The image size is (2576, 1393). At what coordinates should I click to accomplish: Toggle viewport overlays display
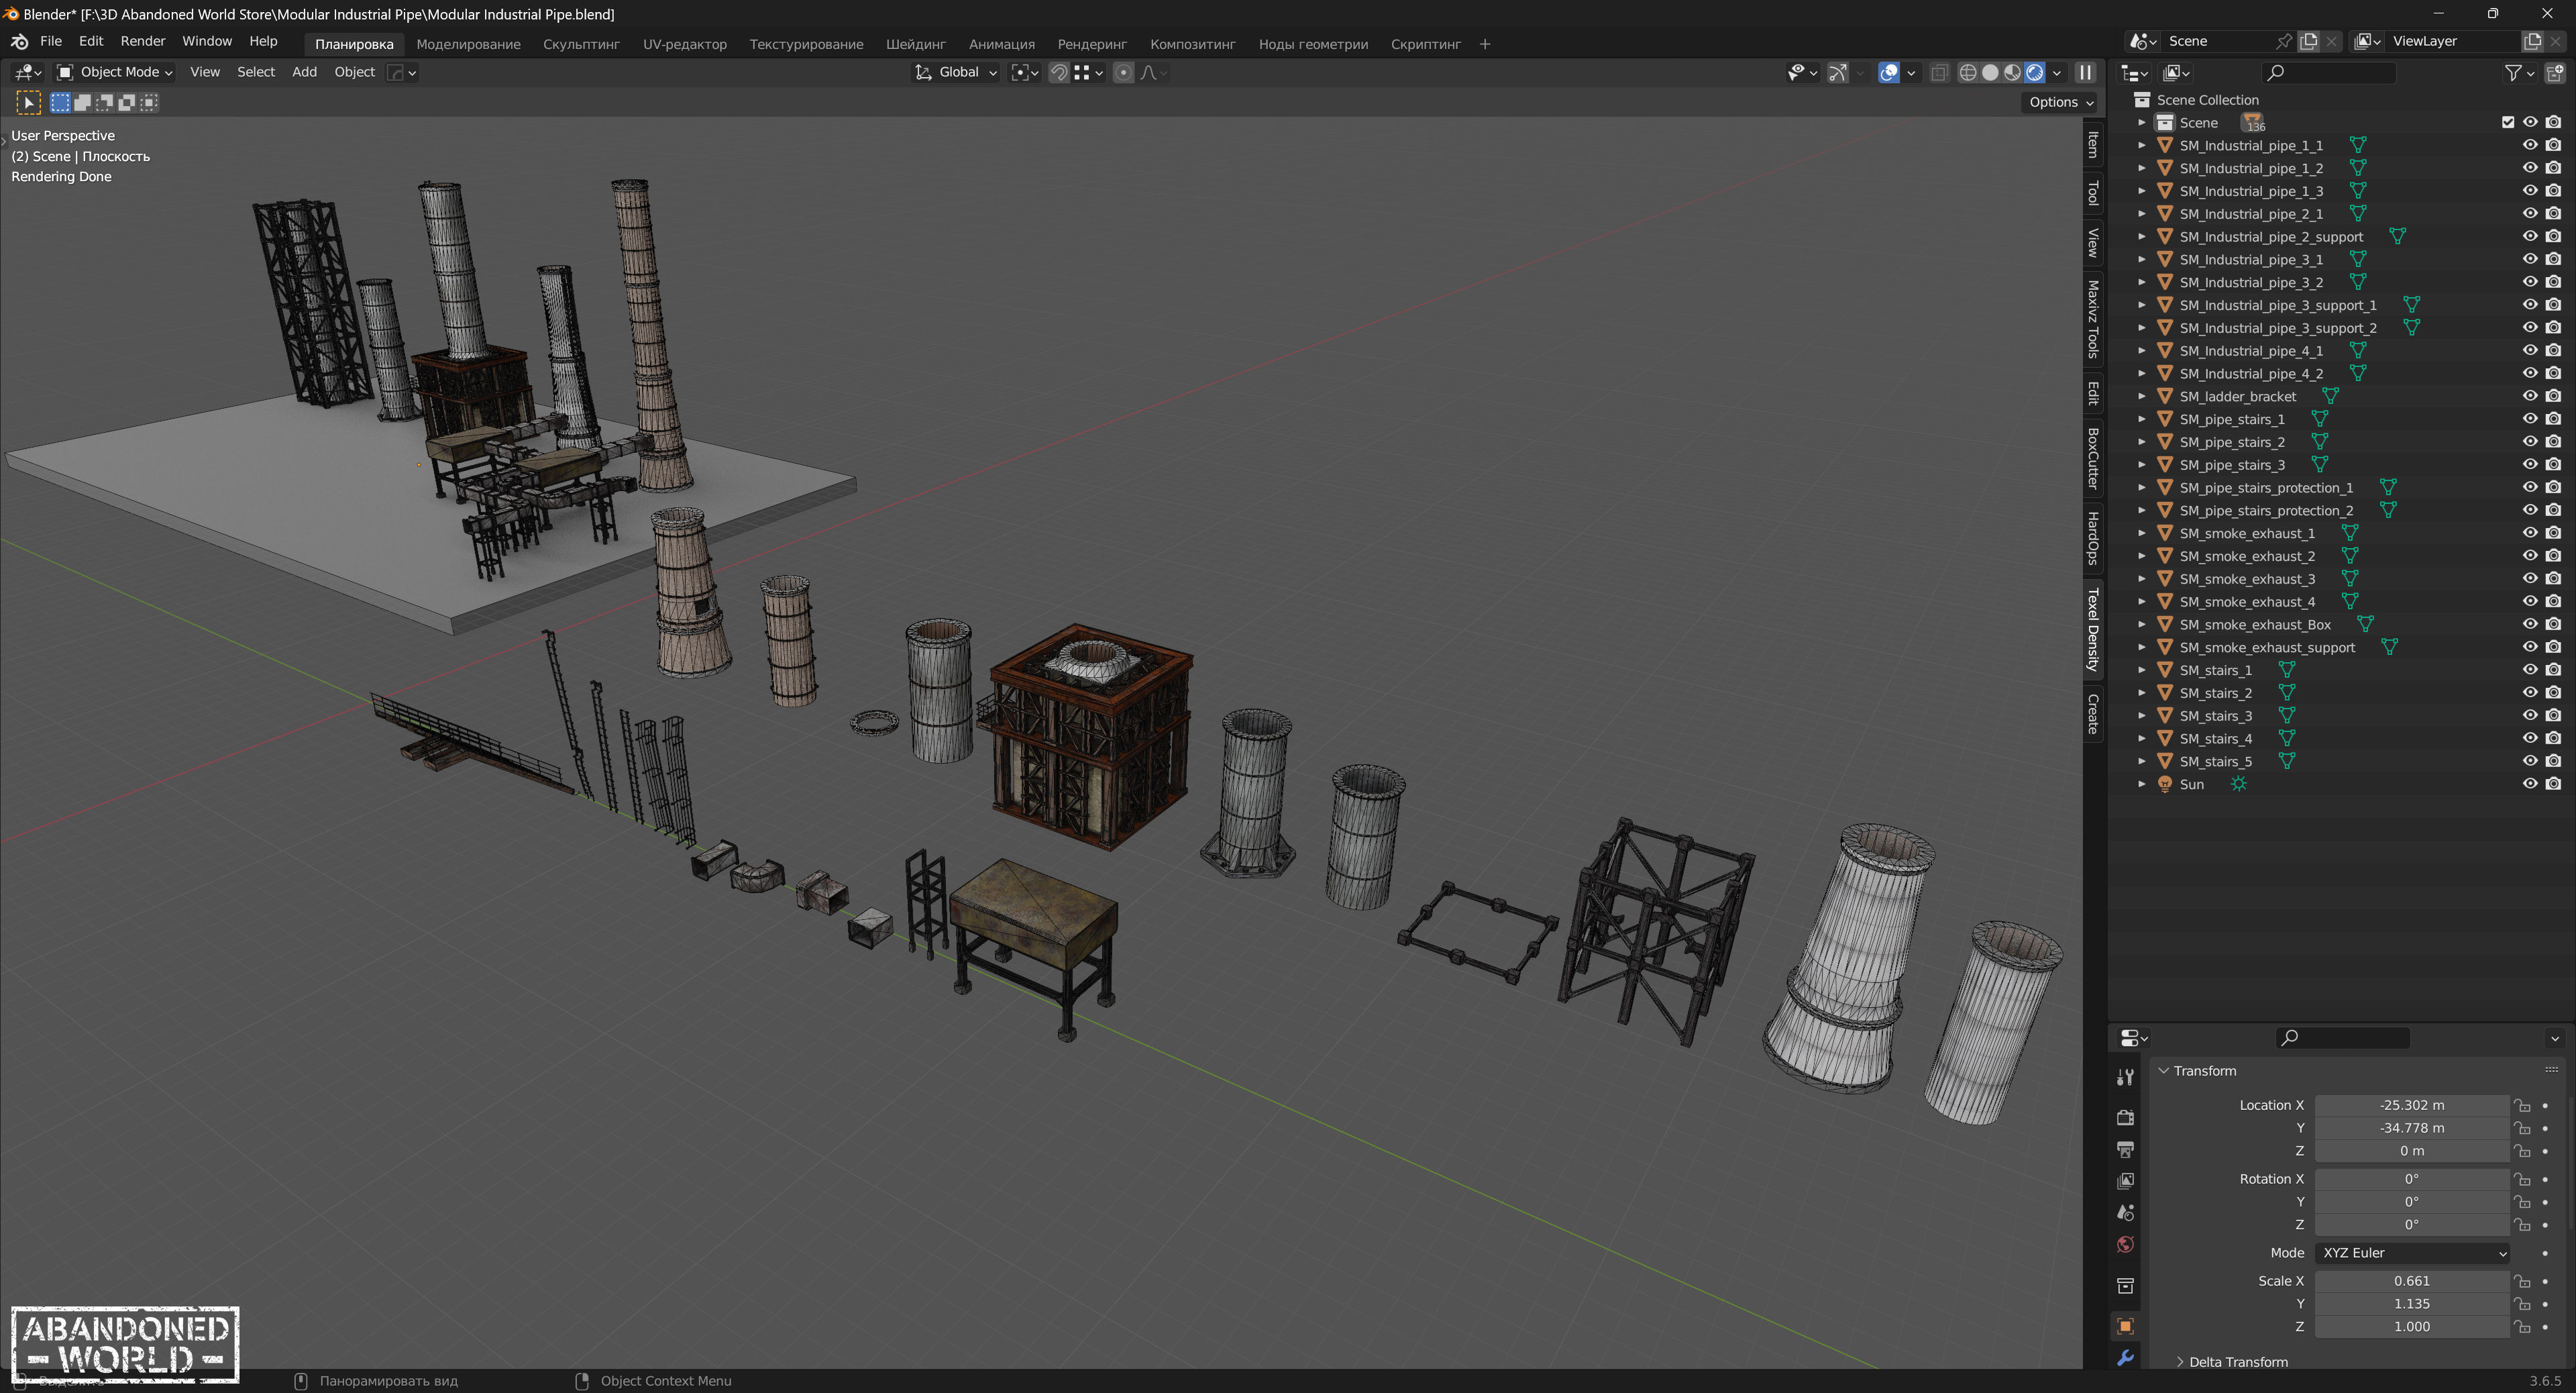point(1888,72)
